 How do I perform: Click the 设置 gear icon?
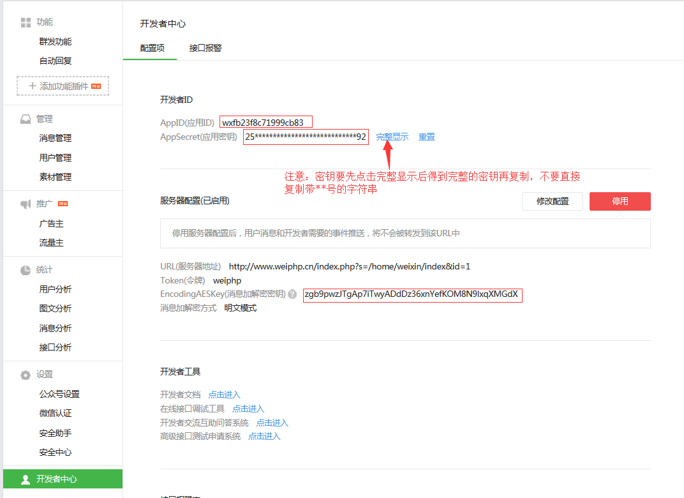point(26,375)
